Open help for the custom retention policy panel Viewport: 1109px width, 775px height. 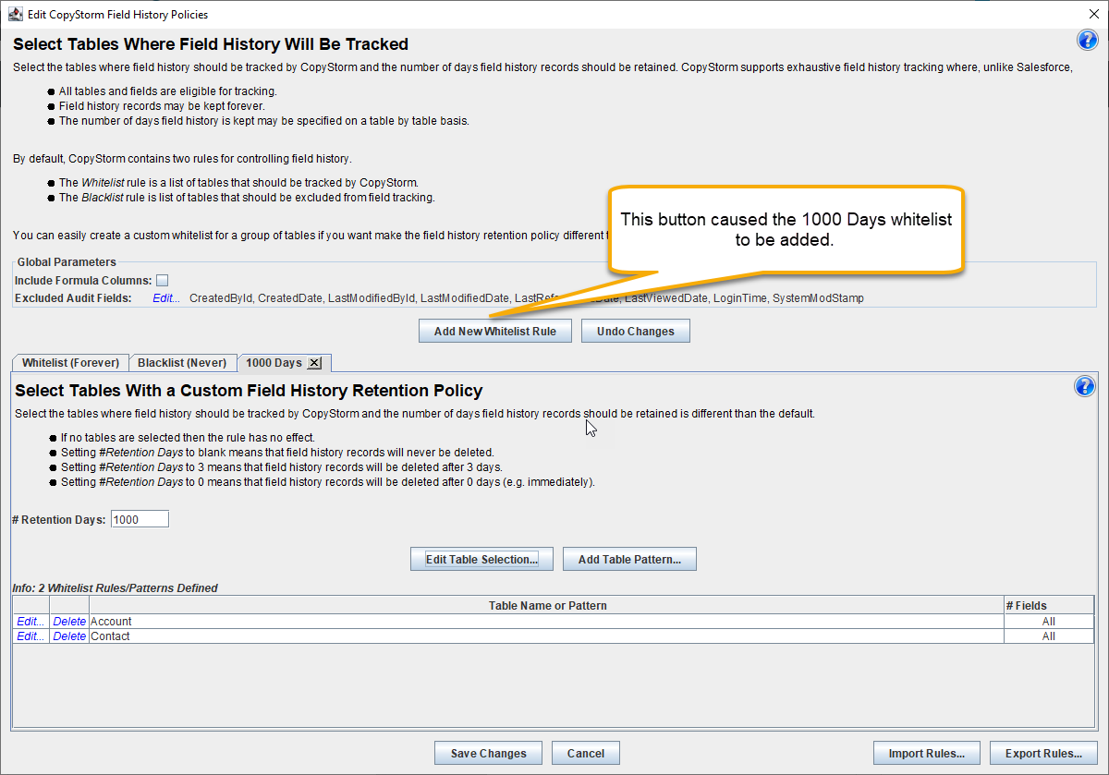[x=1084, y=386]
